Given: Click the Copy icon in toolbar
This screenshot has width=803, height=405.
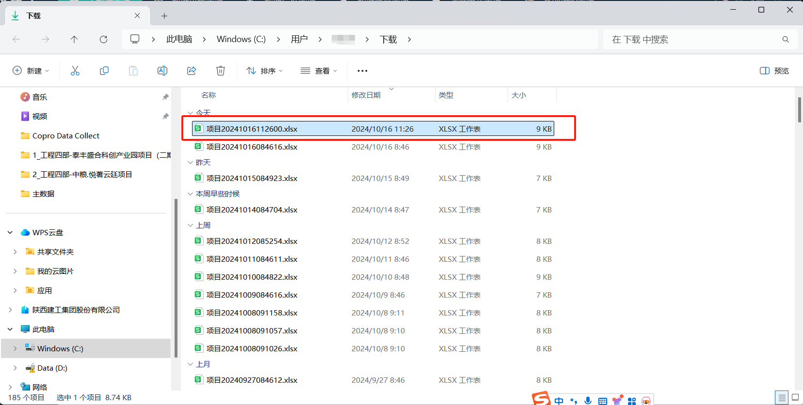Looking at the screenshot, I should click(x=104, y=71).
